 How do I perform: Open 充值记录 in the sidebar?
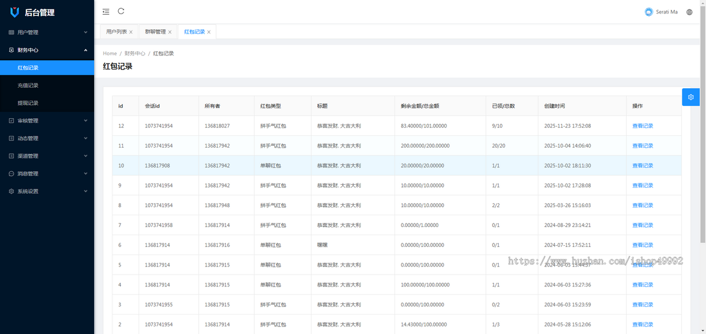47,85
